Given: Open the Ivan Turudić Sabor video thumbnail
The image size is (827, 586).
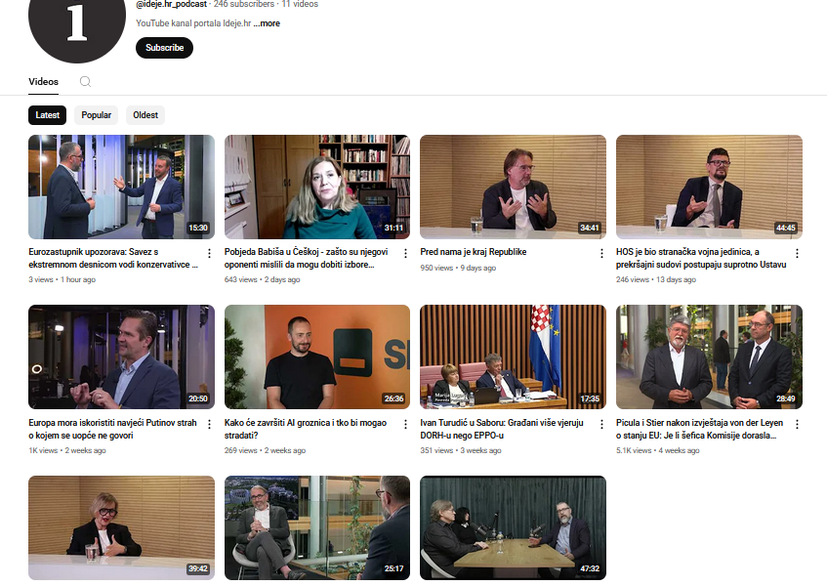Looking at the screenshot, I should coord(513,356).
